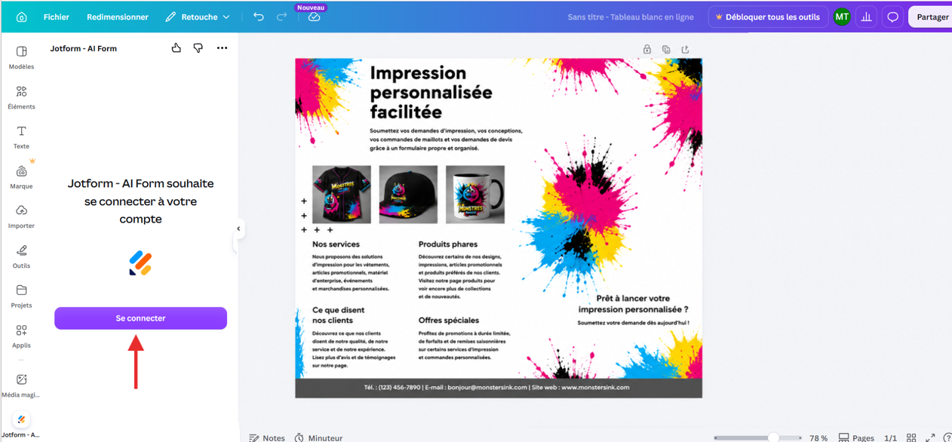This screenshot has width=952, height=442.
Task: Open the Média magique sidebar tab
Action: pyautogui.click(x=21, y=385)
